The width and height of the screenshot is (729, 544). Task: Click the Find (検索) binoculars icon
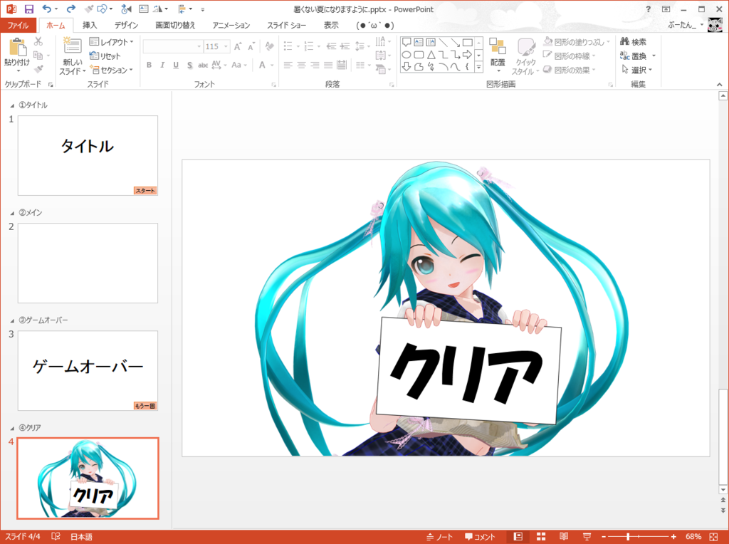coord(624,42)
